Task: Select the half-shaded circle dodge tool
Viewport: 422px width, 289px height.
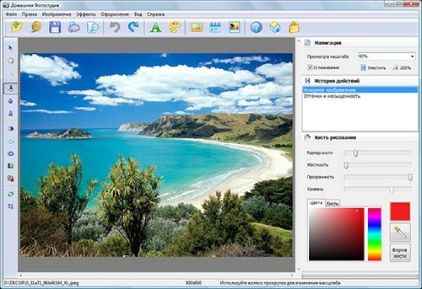Action: 11,129
